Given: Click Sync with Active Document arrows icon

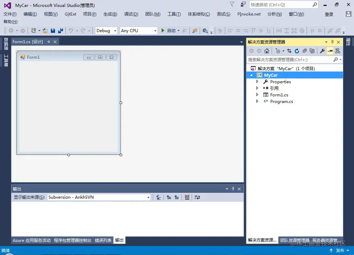Looking at the screenshot, I should point(289,51).
